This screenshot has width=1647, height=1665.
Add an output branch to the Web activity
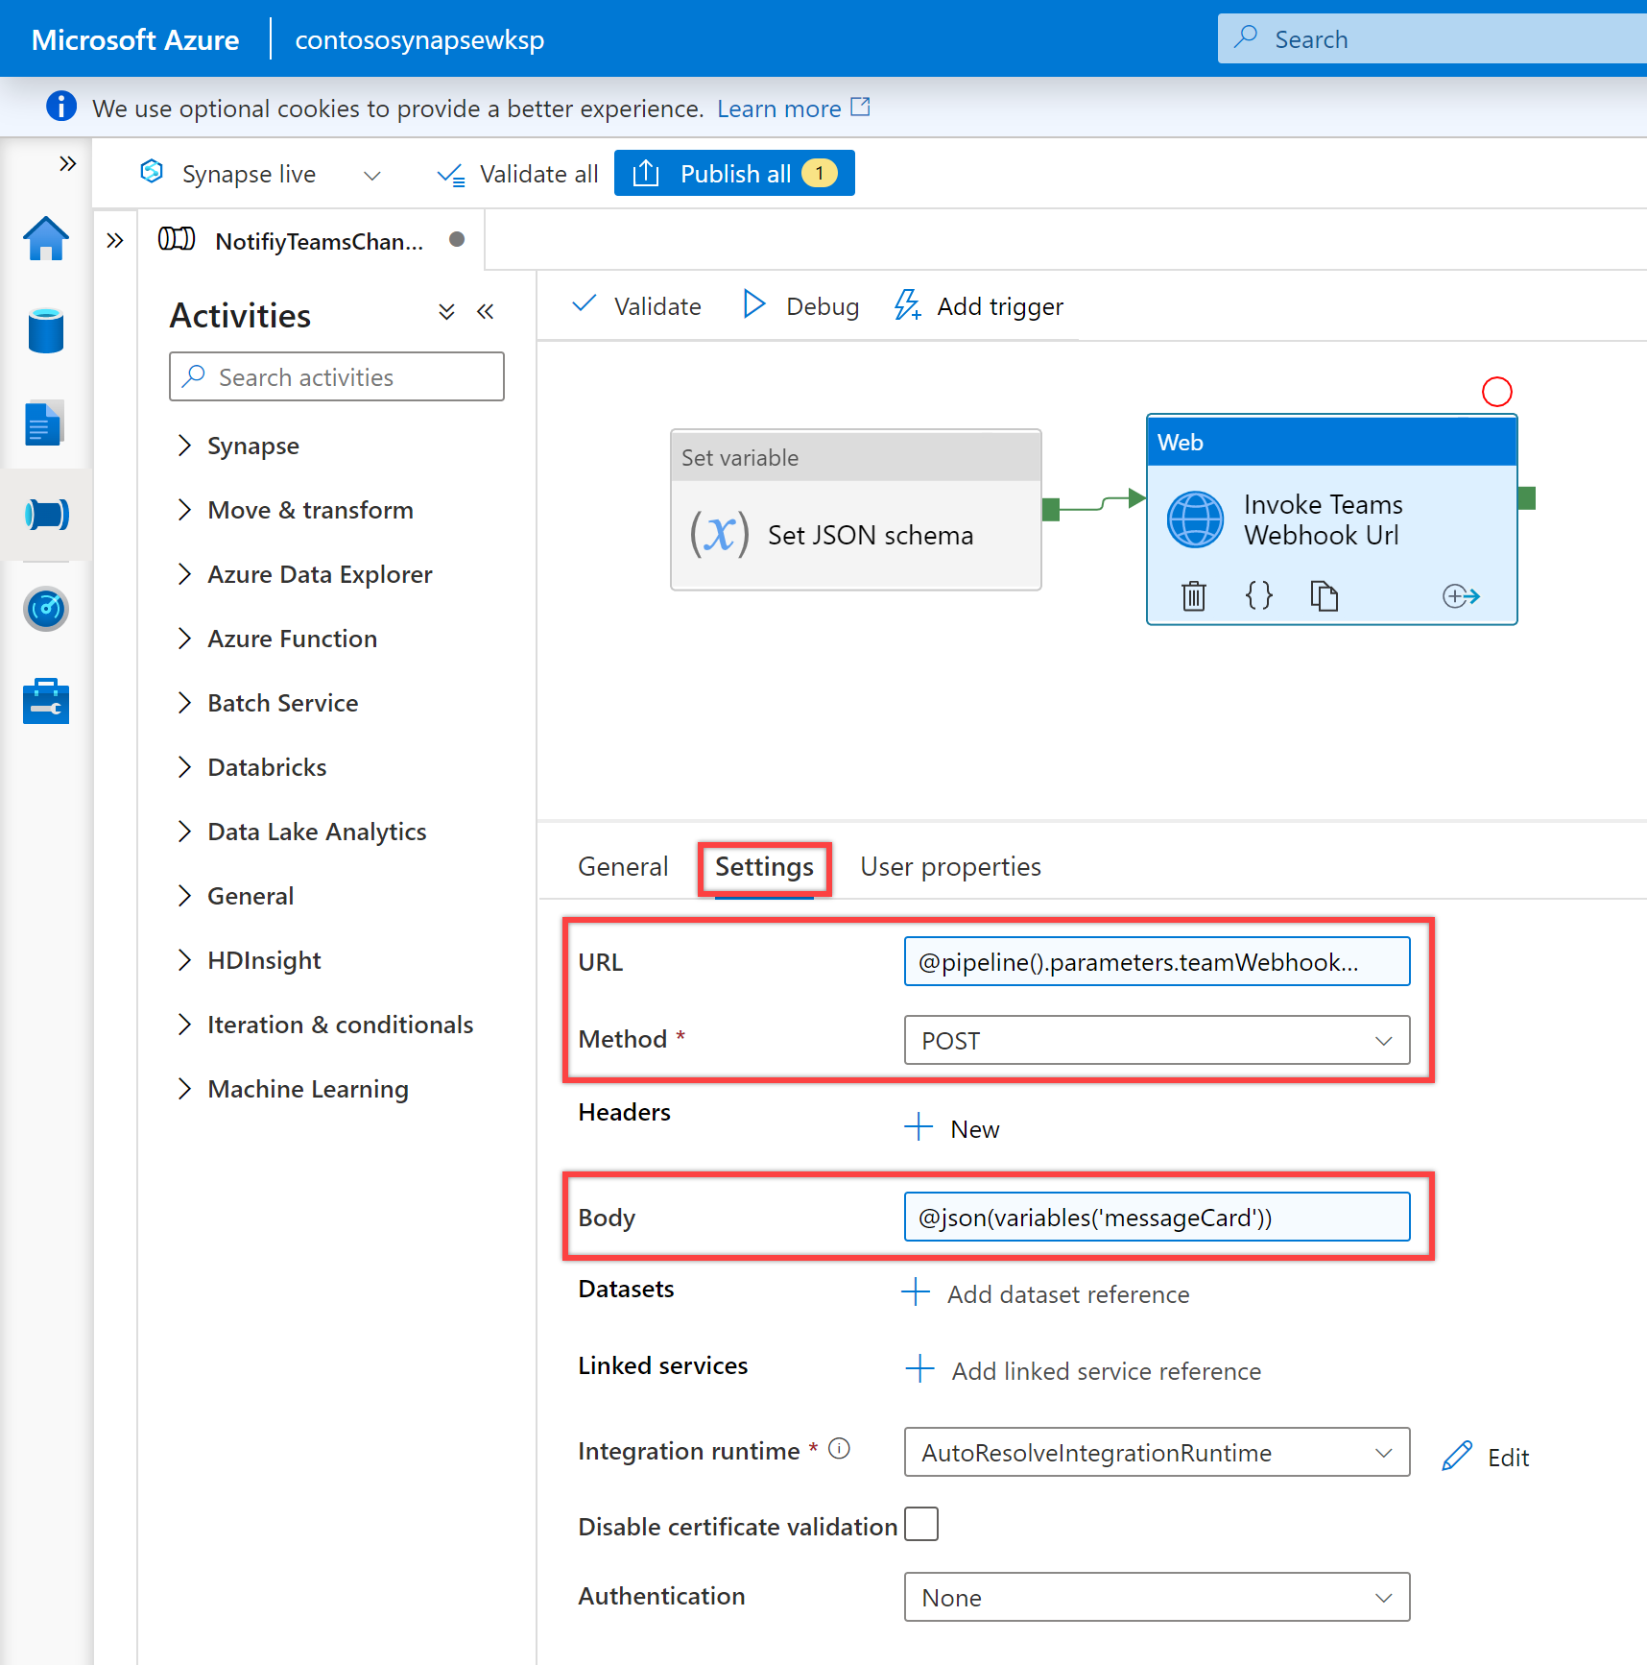click(x=1460, y=595)
